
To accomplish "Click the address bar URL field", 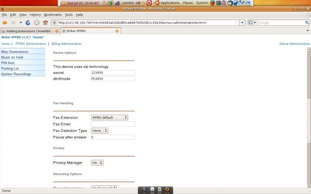I will tap(146, 23).
